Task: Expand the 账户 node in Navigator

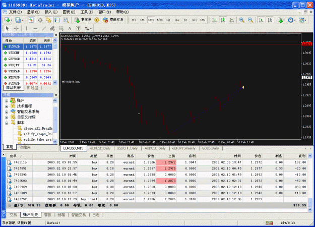Action: (7, 101)
